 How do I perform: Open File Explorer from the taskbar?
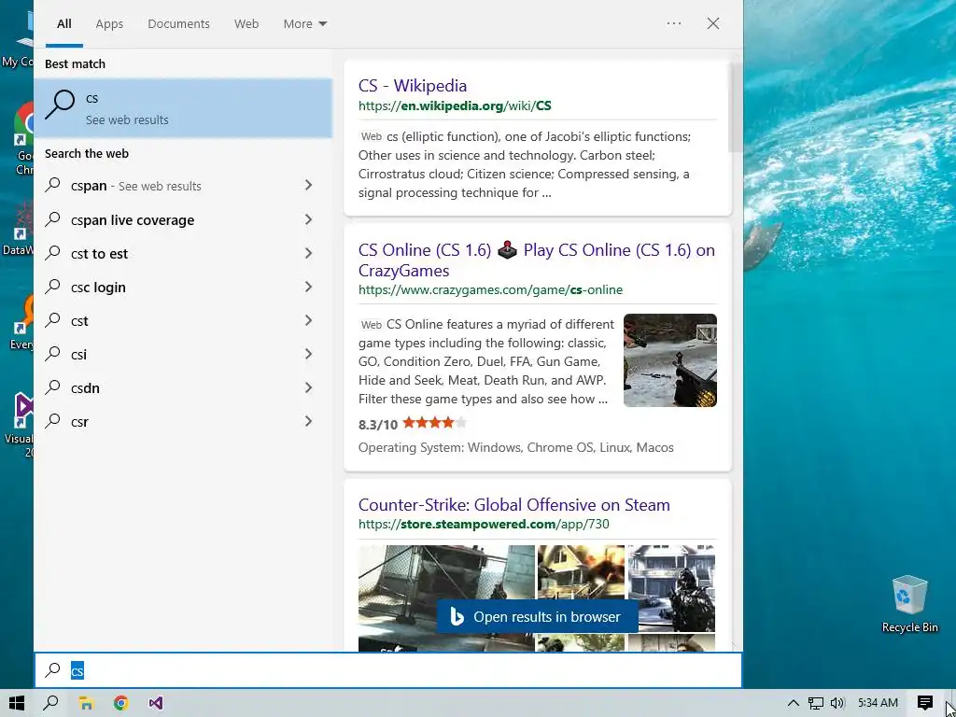point(86,703)
